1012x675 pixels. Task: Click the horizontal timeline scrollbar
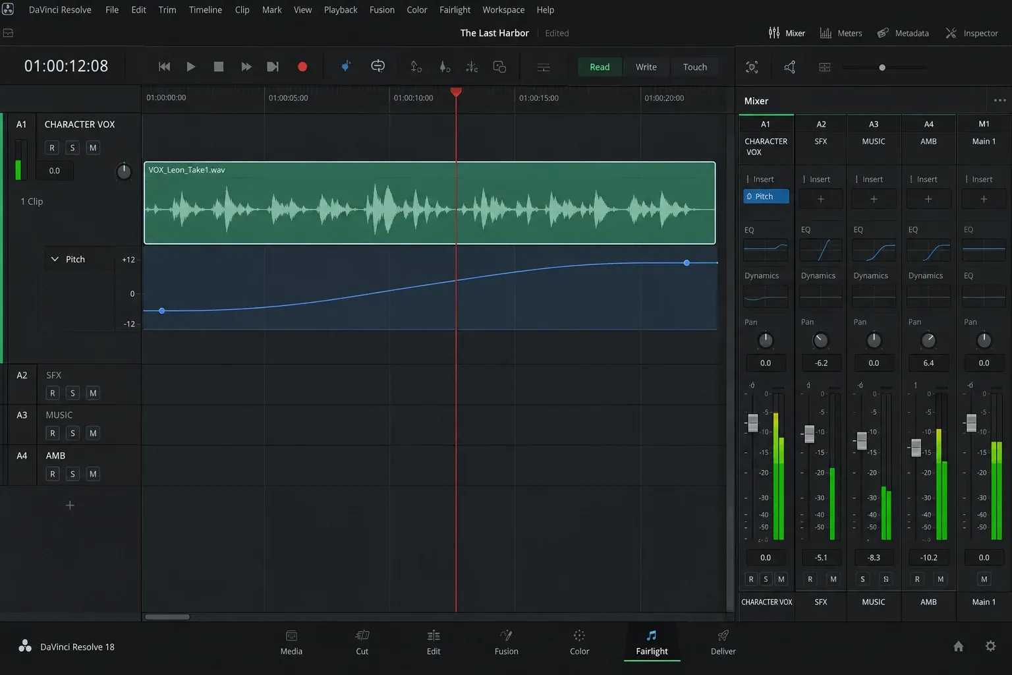coord(167,617)
